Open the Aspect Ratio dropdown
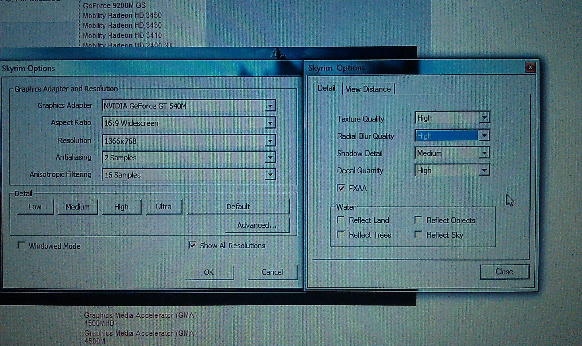 pyautogui.click(x=189, y=123)
